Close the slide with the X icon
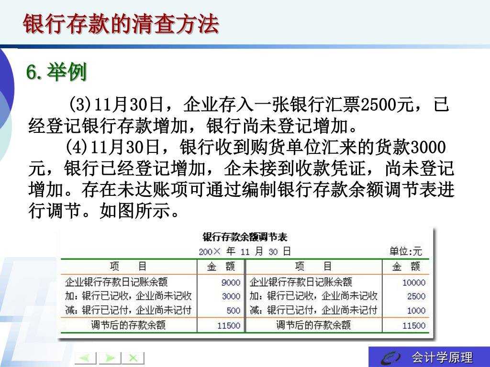Screen dimensions: 490x367 [x=134, y=357]
